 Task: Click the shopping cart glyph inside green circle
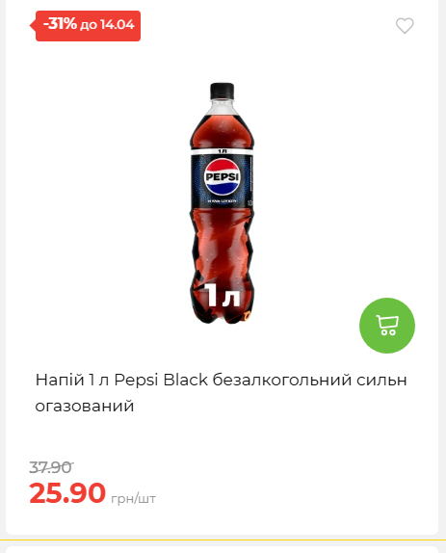(387, 326)
